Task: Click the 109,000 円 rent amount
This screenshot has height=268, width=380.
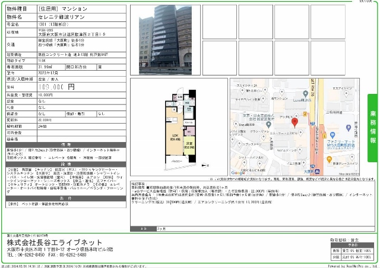Action: [x=56, y=87]
